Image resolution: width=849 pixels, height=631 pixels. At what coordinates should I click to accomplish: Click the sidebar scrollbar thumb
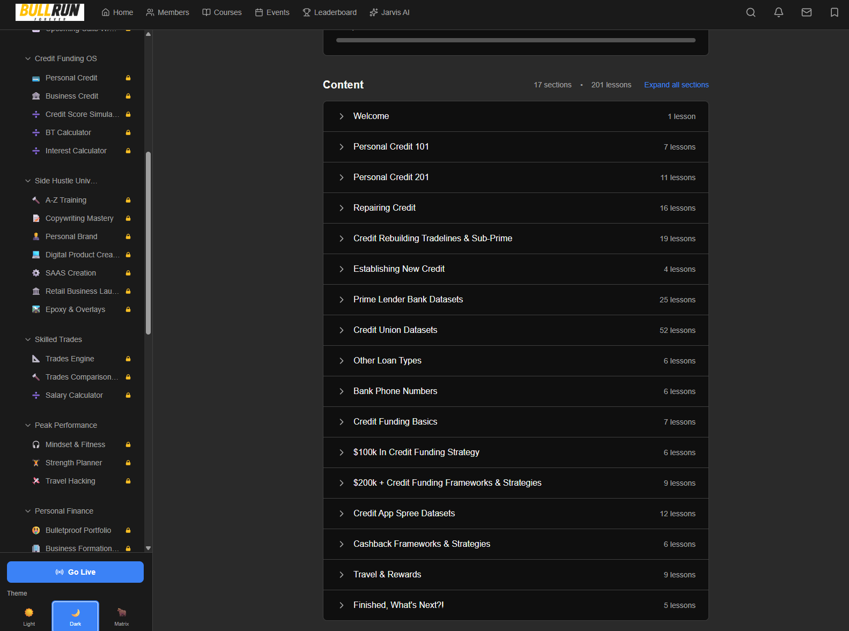click(148, 243)
